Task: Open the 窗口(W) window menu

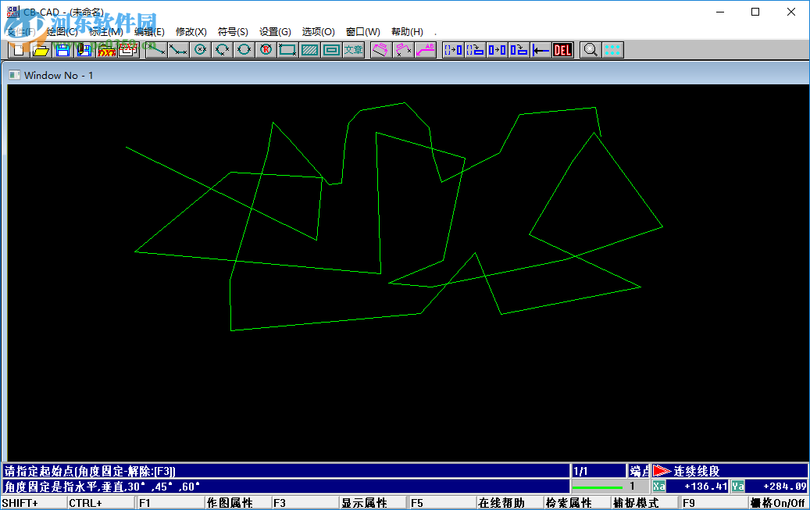Action: (362, 31)
